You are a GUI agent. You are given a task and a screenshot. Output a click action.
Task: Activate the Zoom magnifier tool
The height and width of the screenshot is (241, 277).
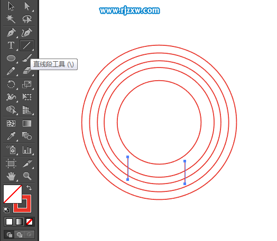pyautogui.click(x=27, y=176)
